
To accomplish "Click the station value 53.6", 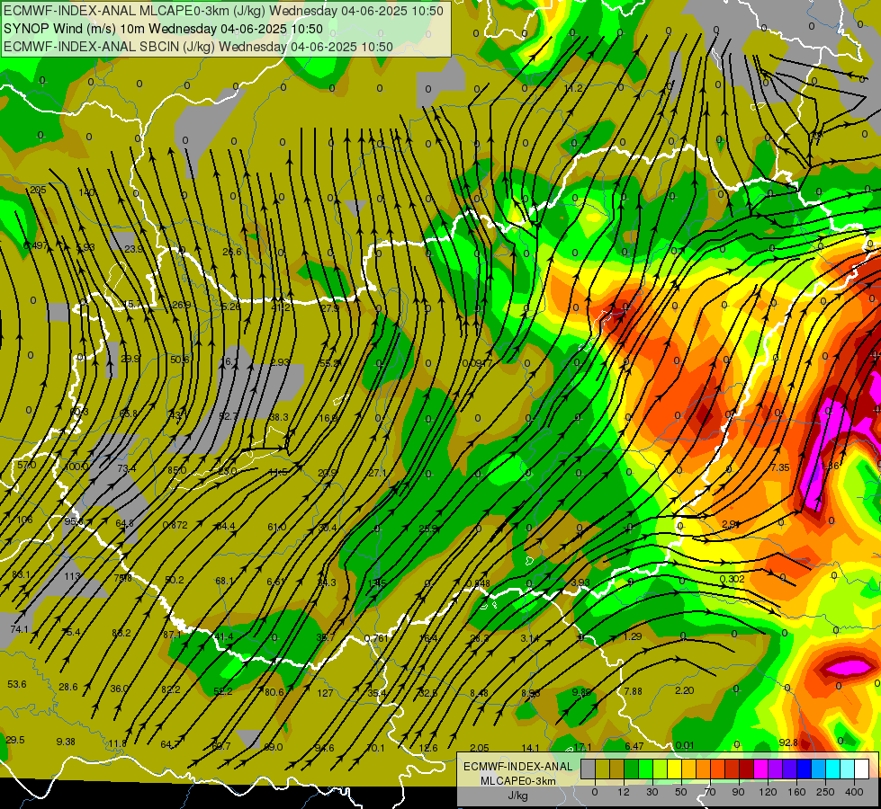I will pyautogui.click(x=17, y=684).
